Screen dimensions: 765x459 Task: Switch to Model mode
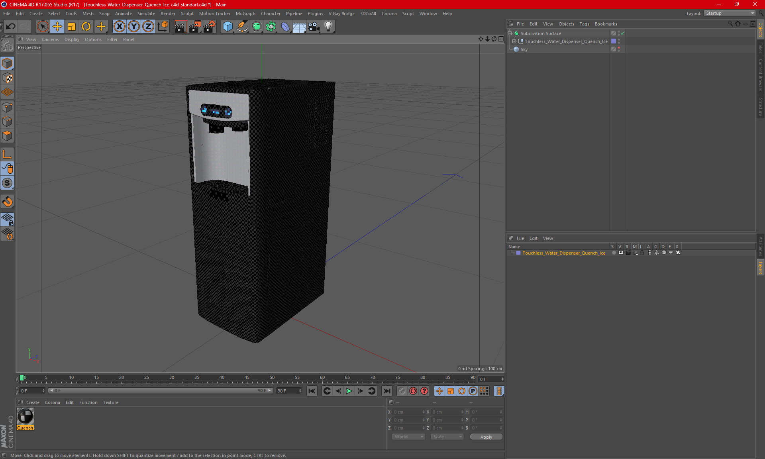click(x=7, y=63)
